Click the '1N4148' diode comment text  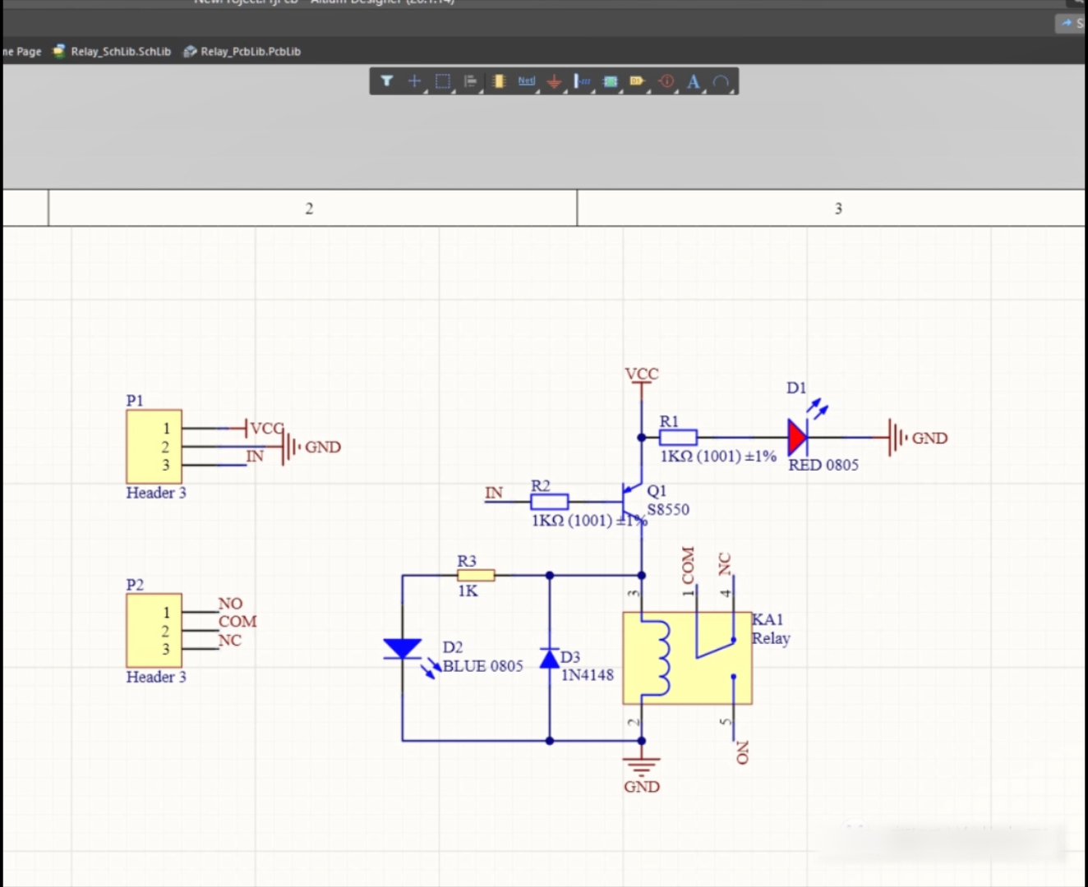tap(588, 675)
